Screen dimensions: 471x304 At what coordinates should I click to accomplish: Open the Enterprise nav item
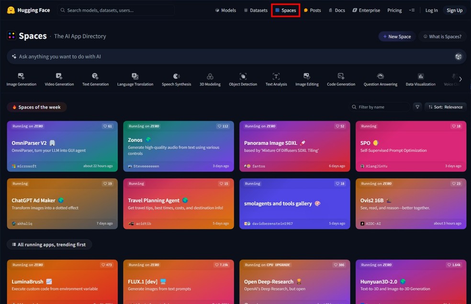366,10
